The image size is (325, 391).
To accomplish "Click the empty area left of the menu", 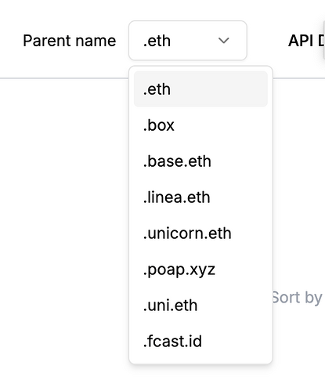I will pyautogui.click(x=64, y=209).
